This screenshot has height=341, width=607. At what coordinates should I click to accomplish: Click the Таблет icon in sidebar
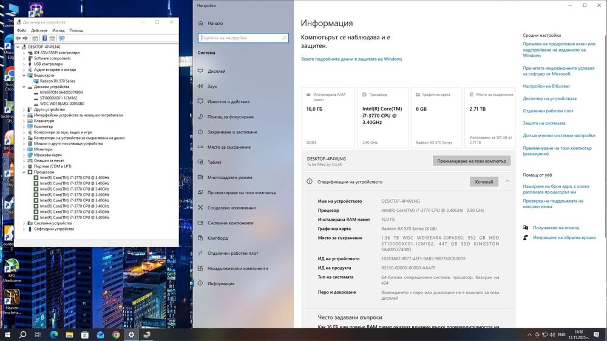(x=200, y=162)
